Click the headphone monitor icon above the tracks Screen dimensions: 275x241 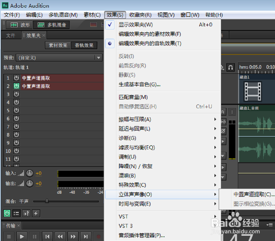click(230, 67)
